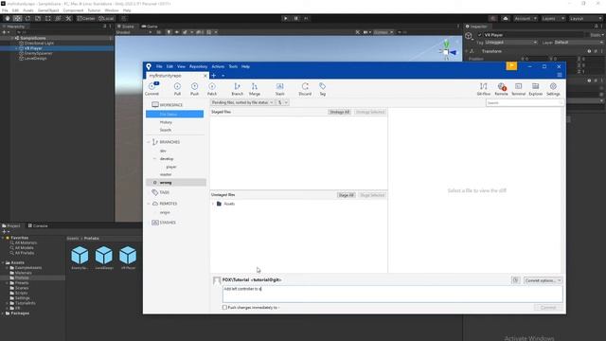The height and width of the screenshot is (341, 606).
Task: Open the Unity Account dropdown
Action: point(526,18)
